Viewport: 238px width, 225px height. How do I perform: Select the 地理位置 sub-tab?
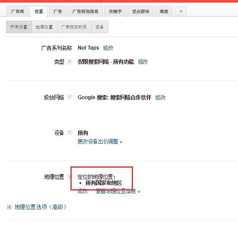44,27
